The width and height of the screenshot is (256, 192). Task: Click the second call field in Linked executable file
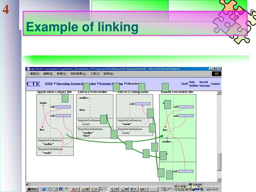[x=186, y=115]
